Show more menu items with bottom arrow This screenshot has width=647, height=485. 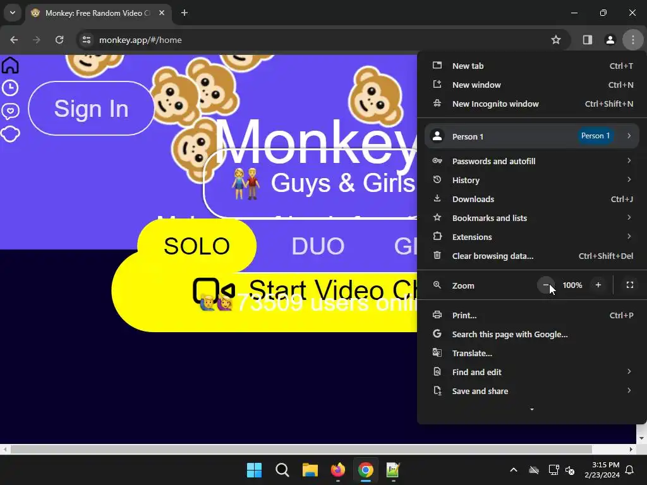click(x=532, y=409)
